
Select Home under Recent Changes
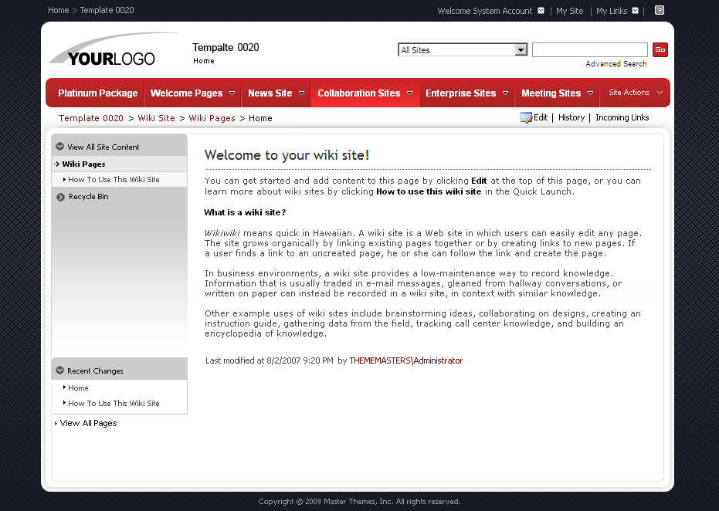(x=78, y=387)
